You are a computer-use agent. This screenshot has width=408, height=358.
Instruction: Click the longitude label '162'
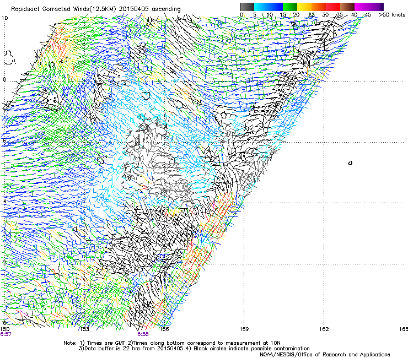pyautogui.click(x=324, y=329)
